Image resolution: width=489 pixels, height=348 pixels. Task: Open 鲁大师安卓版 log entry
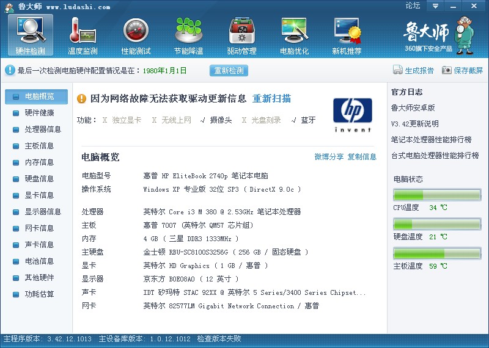tap(413, 108)
